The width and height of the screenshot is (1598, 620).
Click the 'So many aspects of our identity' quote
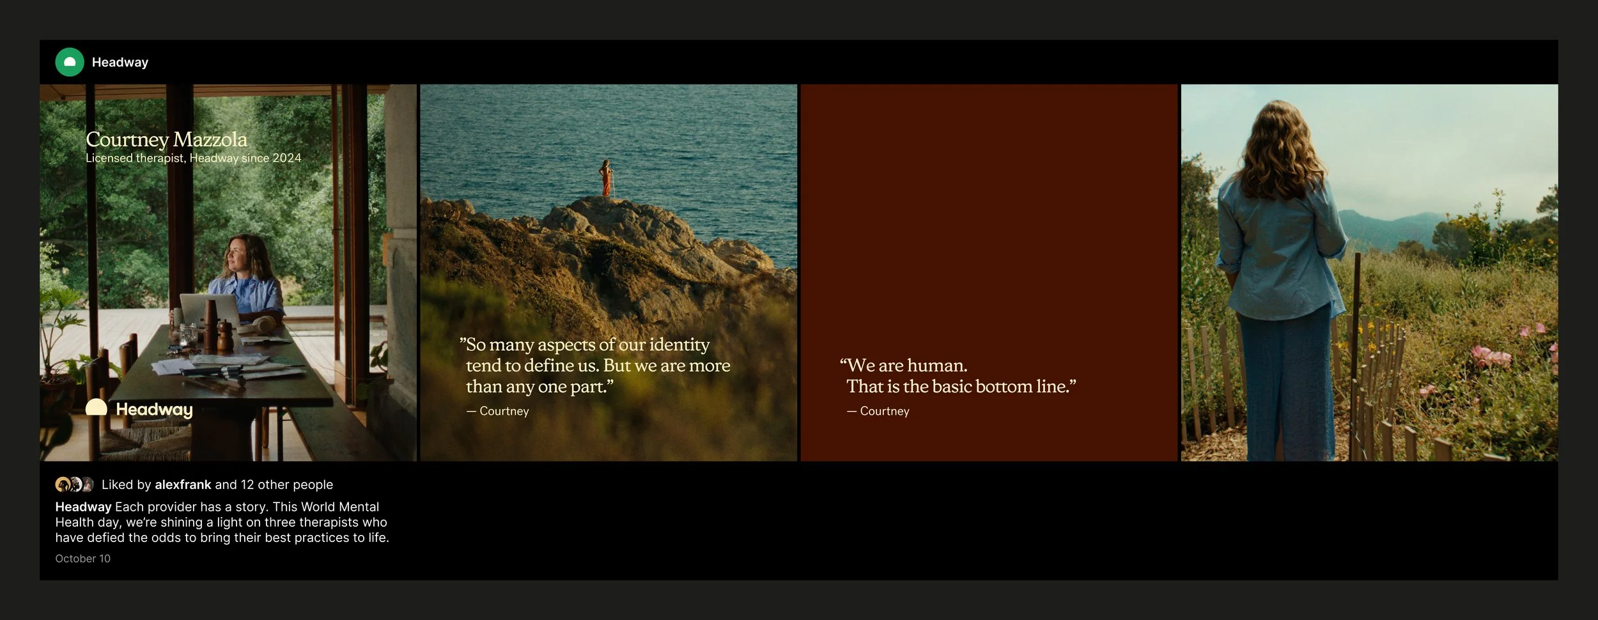[595, 366]
